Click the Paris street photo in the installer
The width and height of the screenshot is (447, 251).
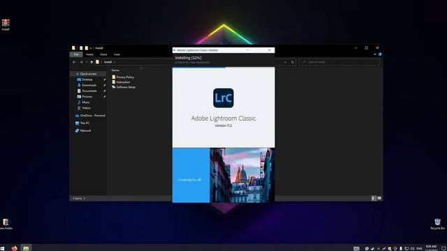point(242,175)
